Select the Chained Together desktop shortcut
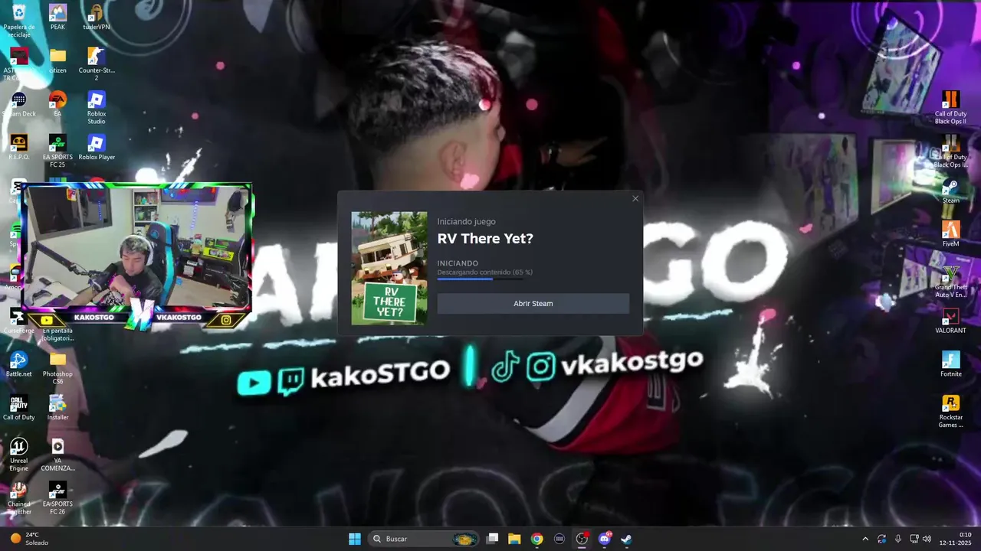This screenshot has width=981, height=551. (x=19, y=498)
